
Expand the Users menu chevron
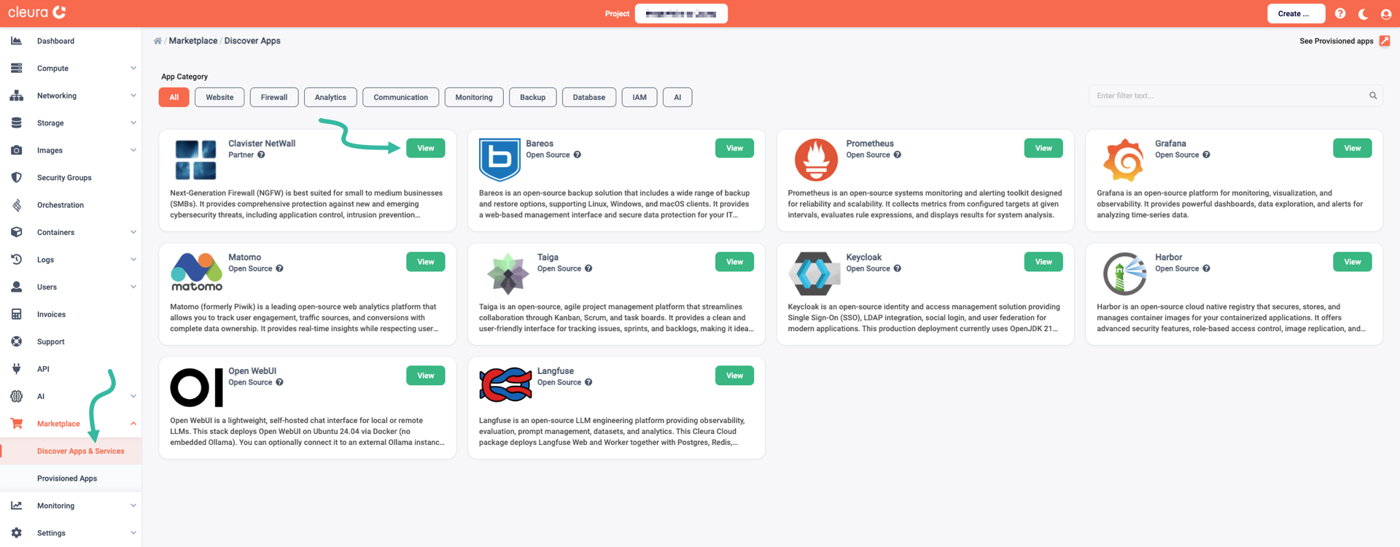(133, 287)
